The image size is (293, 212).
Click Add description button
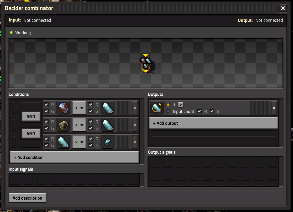pyautogui.click(x=28, y=198)
